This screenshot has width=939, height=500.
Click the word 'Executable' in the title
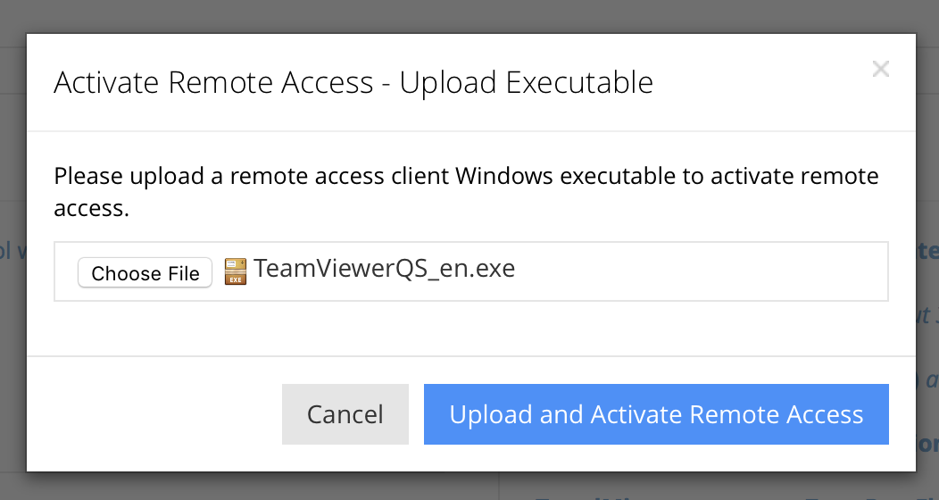pos(579,82)
